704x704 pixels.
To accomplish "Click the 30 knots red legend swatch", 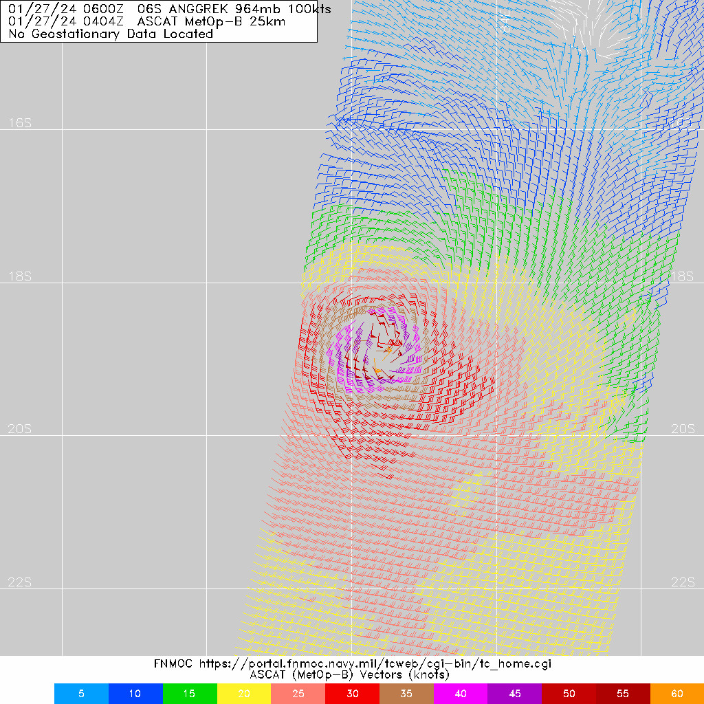I will (352, 694).
